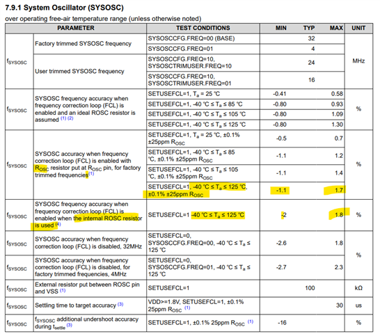Click highlighted 'the internal ROSC resistor' text

click(x=108, y=218)
